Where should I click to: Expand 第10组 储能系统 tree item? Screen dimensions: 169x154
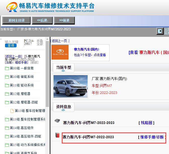[x=22, y=77]
